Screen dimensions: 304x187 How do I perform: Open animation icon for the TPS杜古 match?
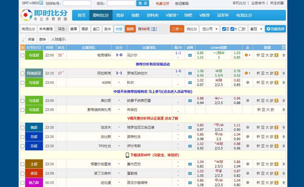190,146
